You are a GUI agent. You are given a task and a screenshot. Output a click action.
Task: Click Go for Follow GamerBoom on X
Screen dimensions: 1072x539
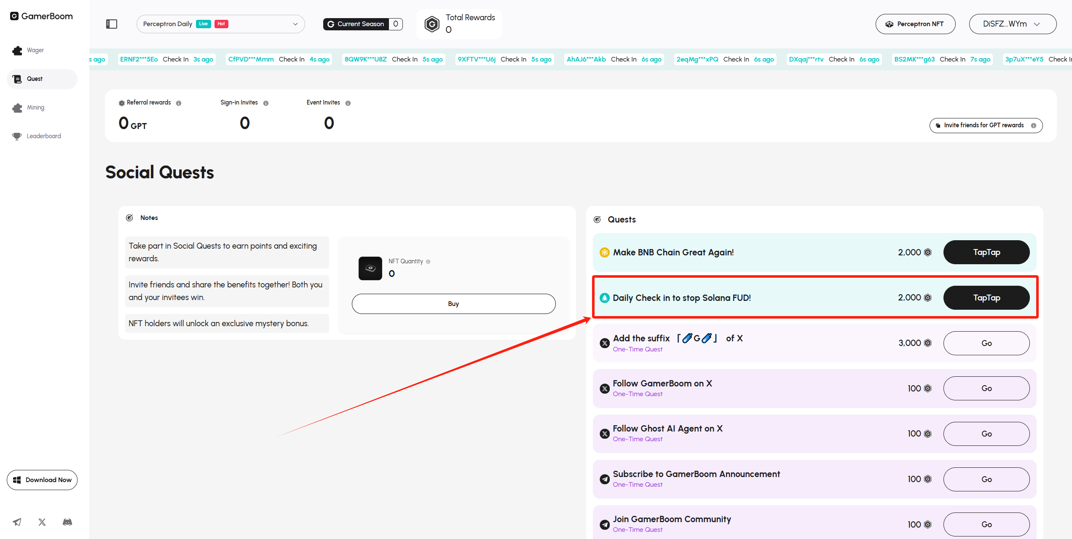986,389
